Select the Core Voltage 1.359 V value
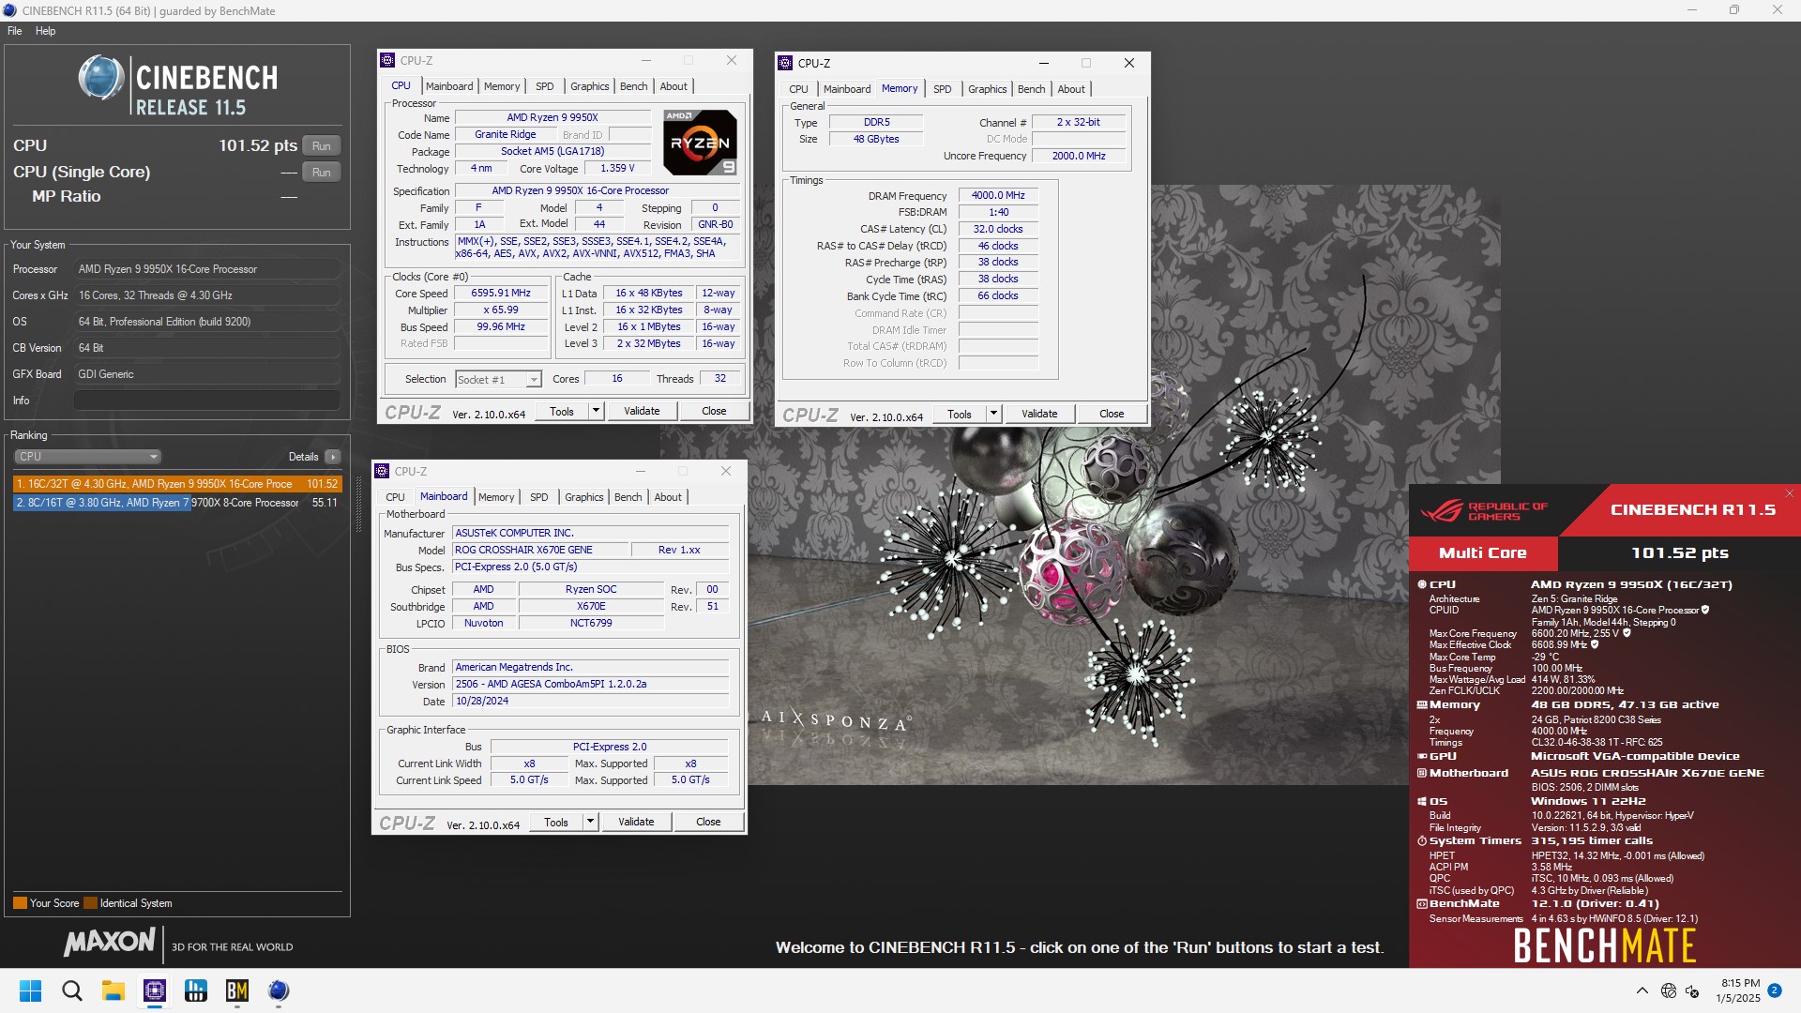This screenshot has width=1801, height=1013. coord(616,169)
